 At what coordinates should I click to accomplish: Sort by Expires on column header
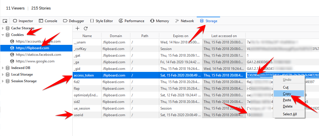[x=181, y=36]
